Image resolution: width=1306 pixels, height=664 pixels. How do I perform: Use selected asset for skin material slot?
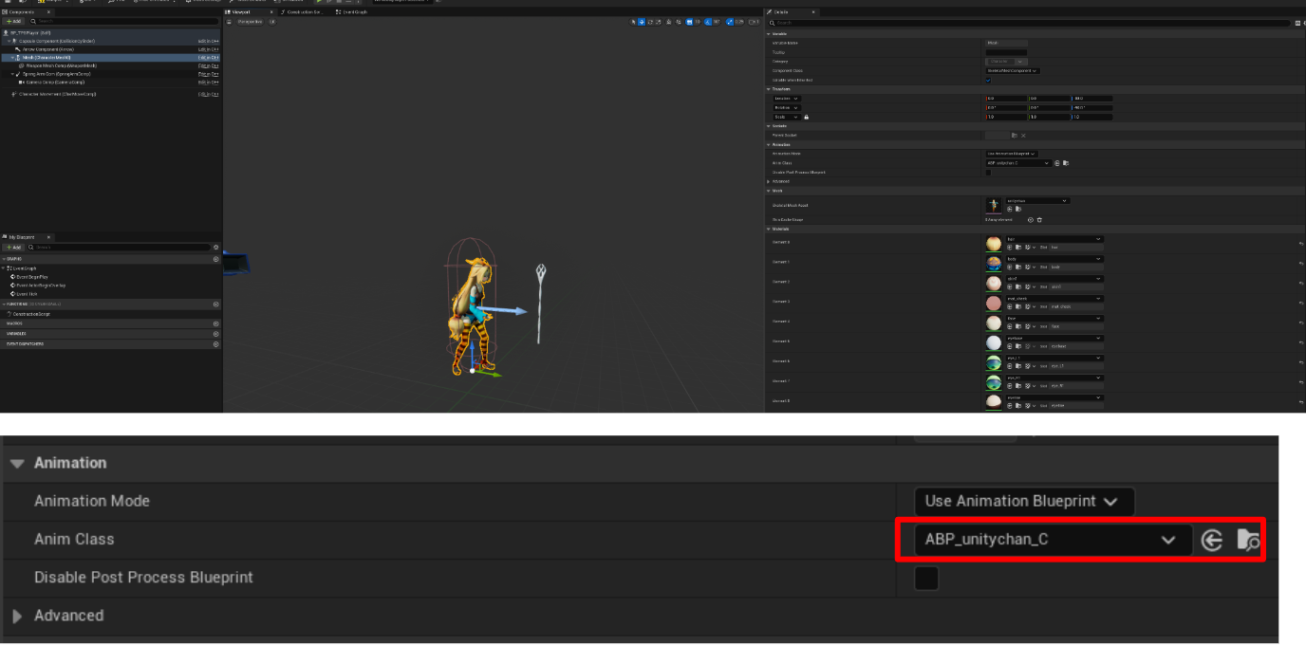click(x=1010, y=287)
